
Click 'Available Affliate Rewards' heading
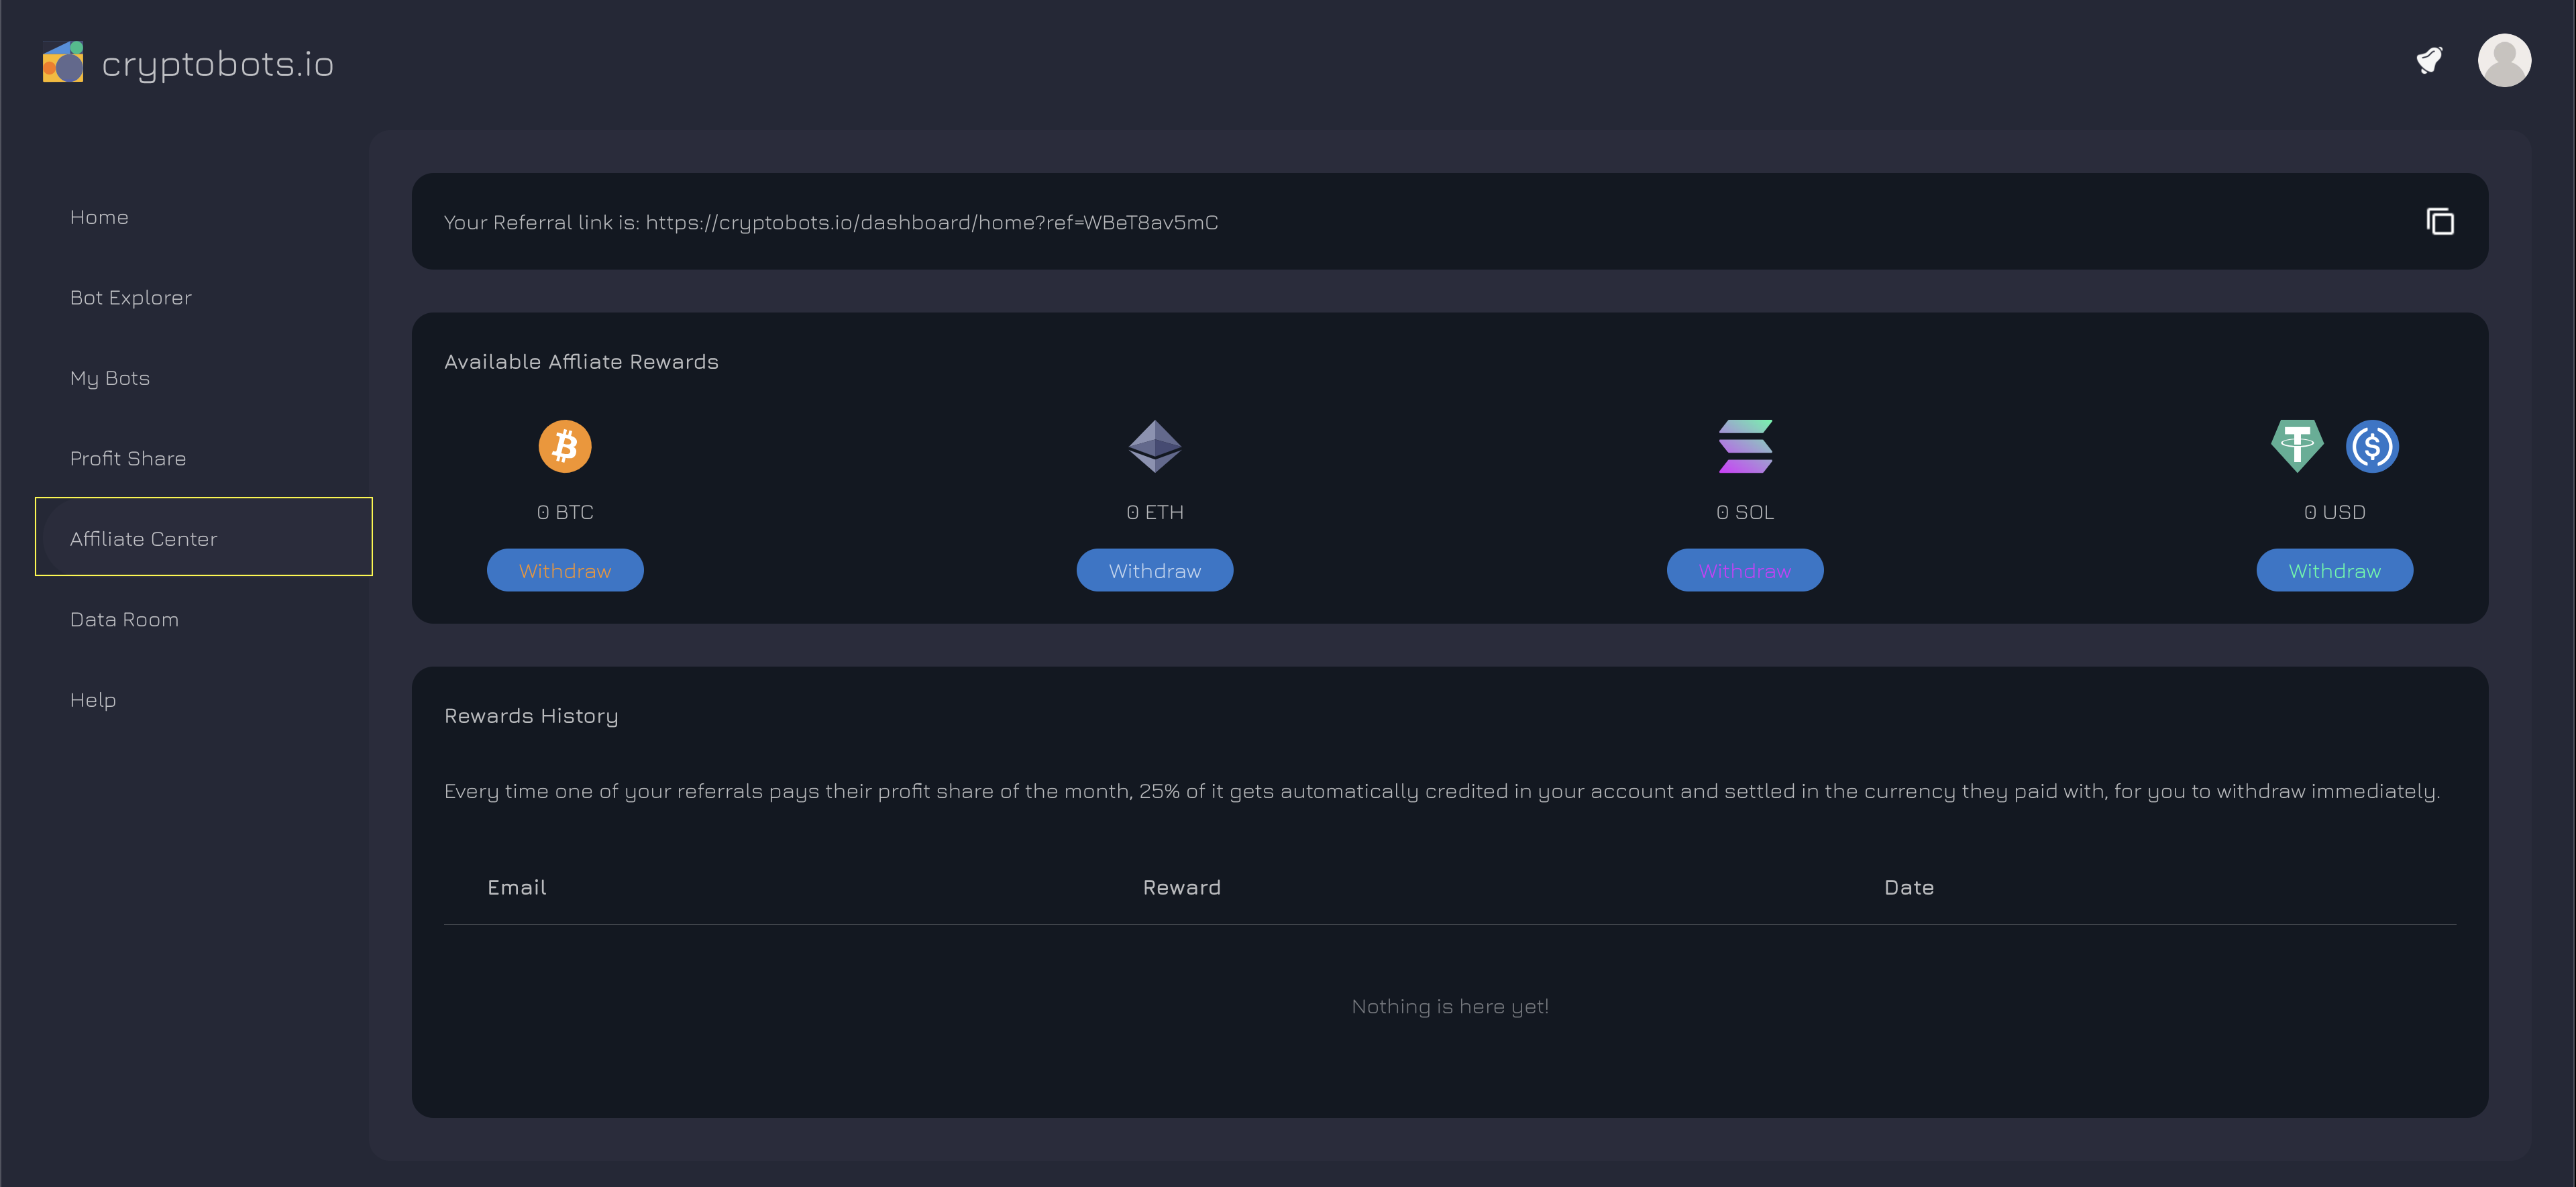[x=581, y=361]
